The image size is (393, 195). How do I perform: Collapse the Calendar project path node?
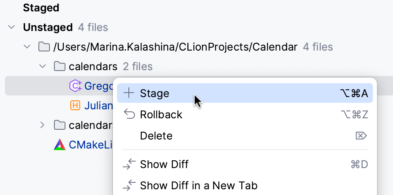(27, 47)
